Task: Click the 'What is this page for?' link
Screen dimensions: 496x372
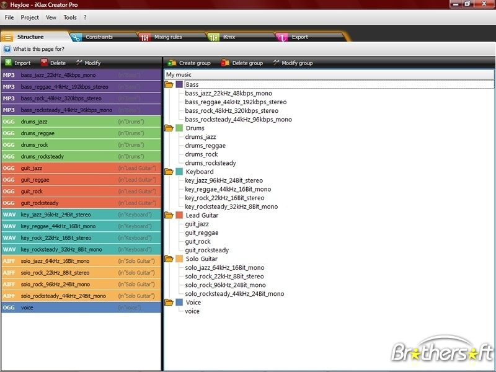Action: pos(38,48)
